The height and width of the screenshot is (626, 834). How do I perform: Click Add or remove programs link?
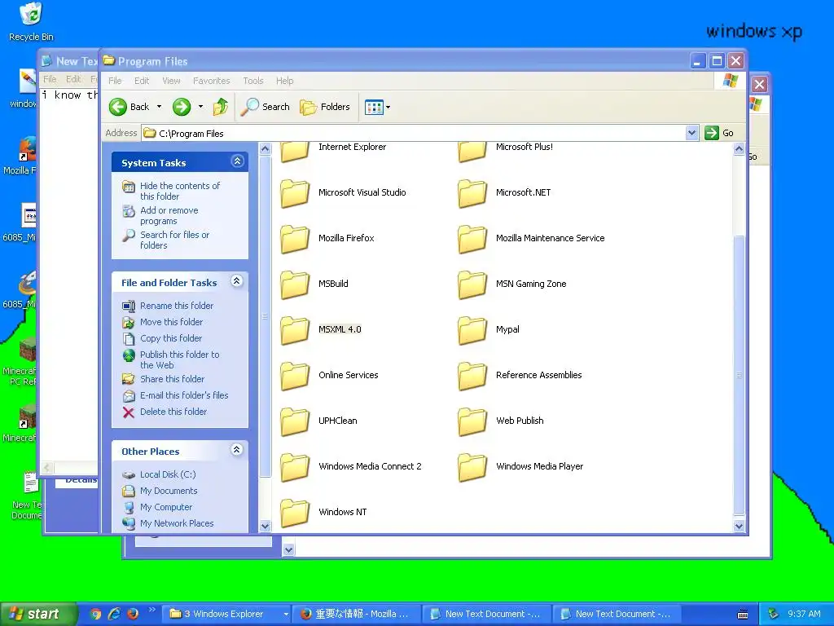point(169,215)
